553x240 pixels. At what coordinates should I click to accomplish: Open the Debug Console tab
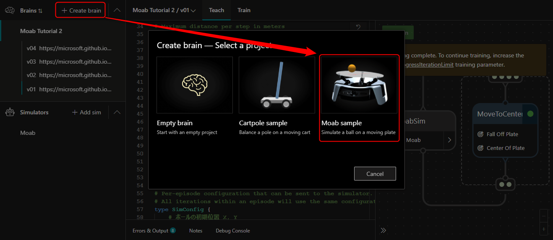tap(233, 231)
